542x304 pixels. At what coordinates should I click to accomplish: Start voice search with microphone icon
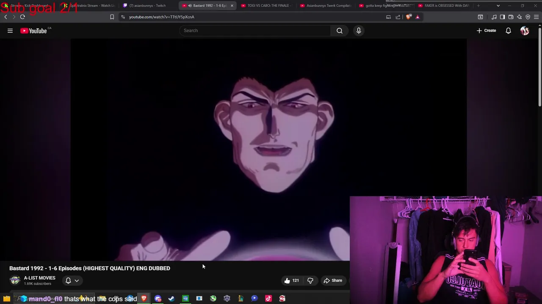click(359, 30)
